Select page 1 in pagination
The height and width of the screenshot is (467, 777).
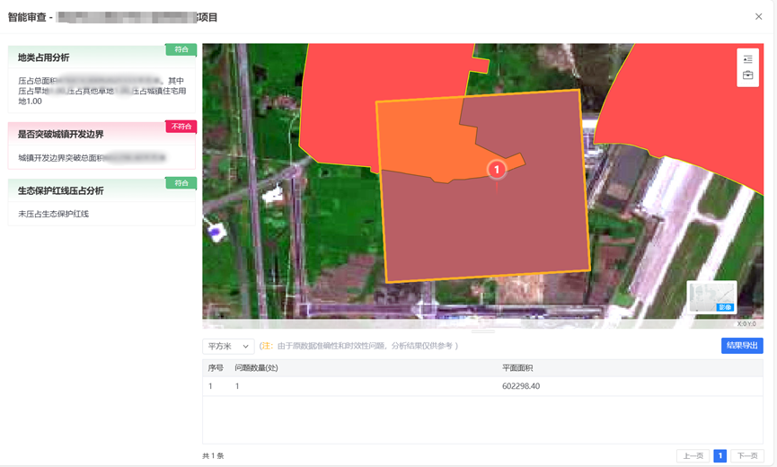(x=720, y=455)
